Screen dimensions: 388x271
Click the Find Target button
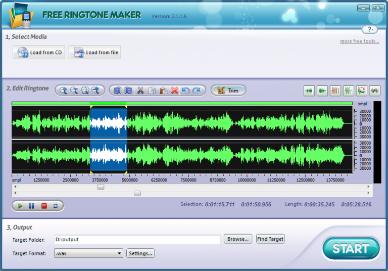pyautogui.click(x=270, y=239)
